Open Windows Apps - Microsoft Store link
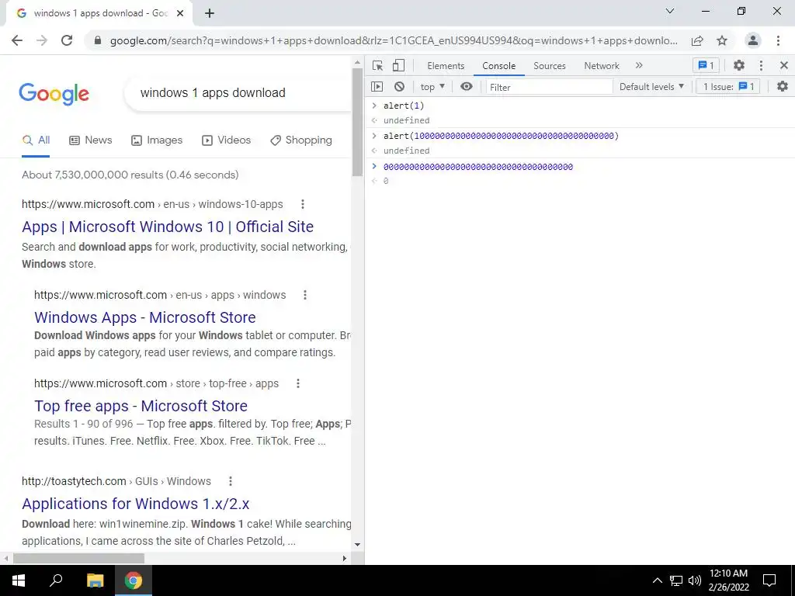The height and width of the screenshot is (596, 795). point(145,317)
